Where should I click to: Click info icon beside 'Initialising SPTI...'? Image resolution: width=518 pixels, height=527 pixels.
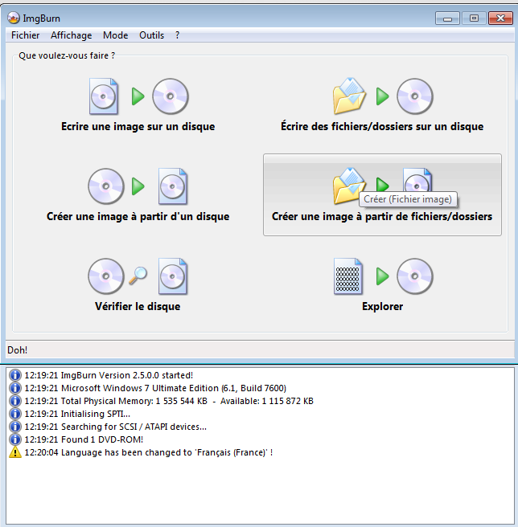(15, 414)
